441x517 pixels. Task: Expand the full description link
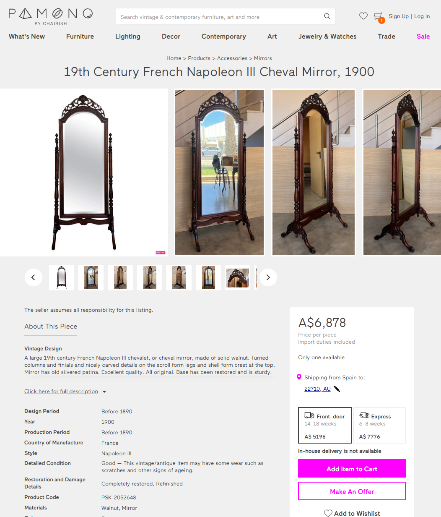61,392
